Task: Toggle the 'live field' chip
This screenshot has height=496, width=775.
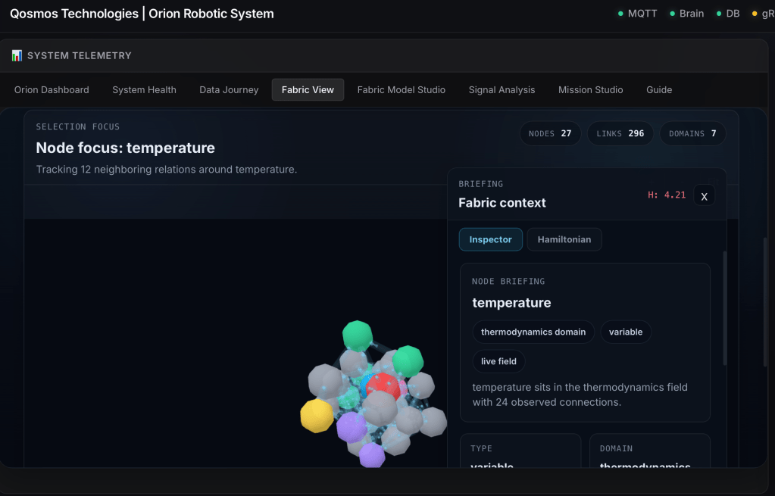Action: (x=498, y=361)
